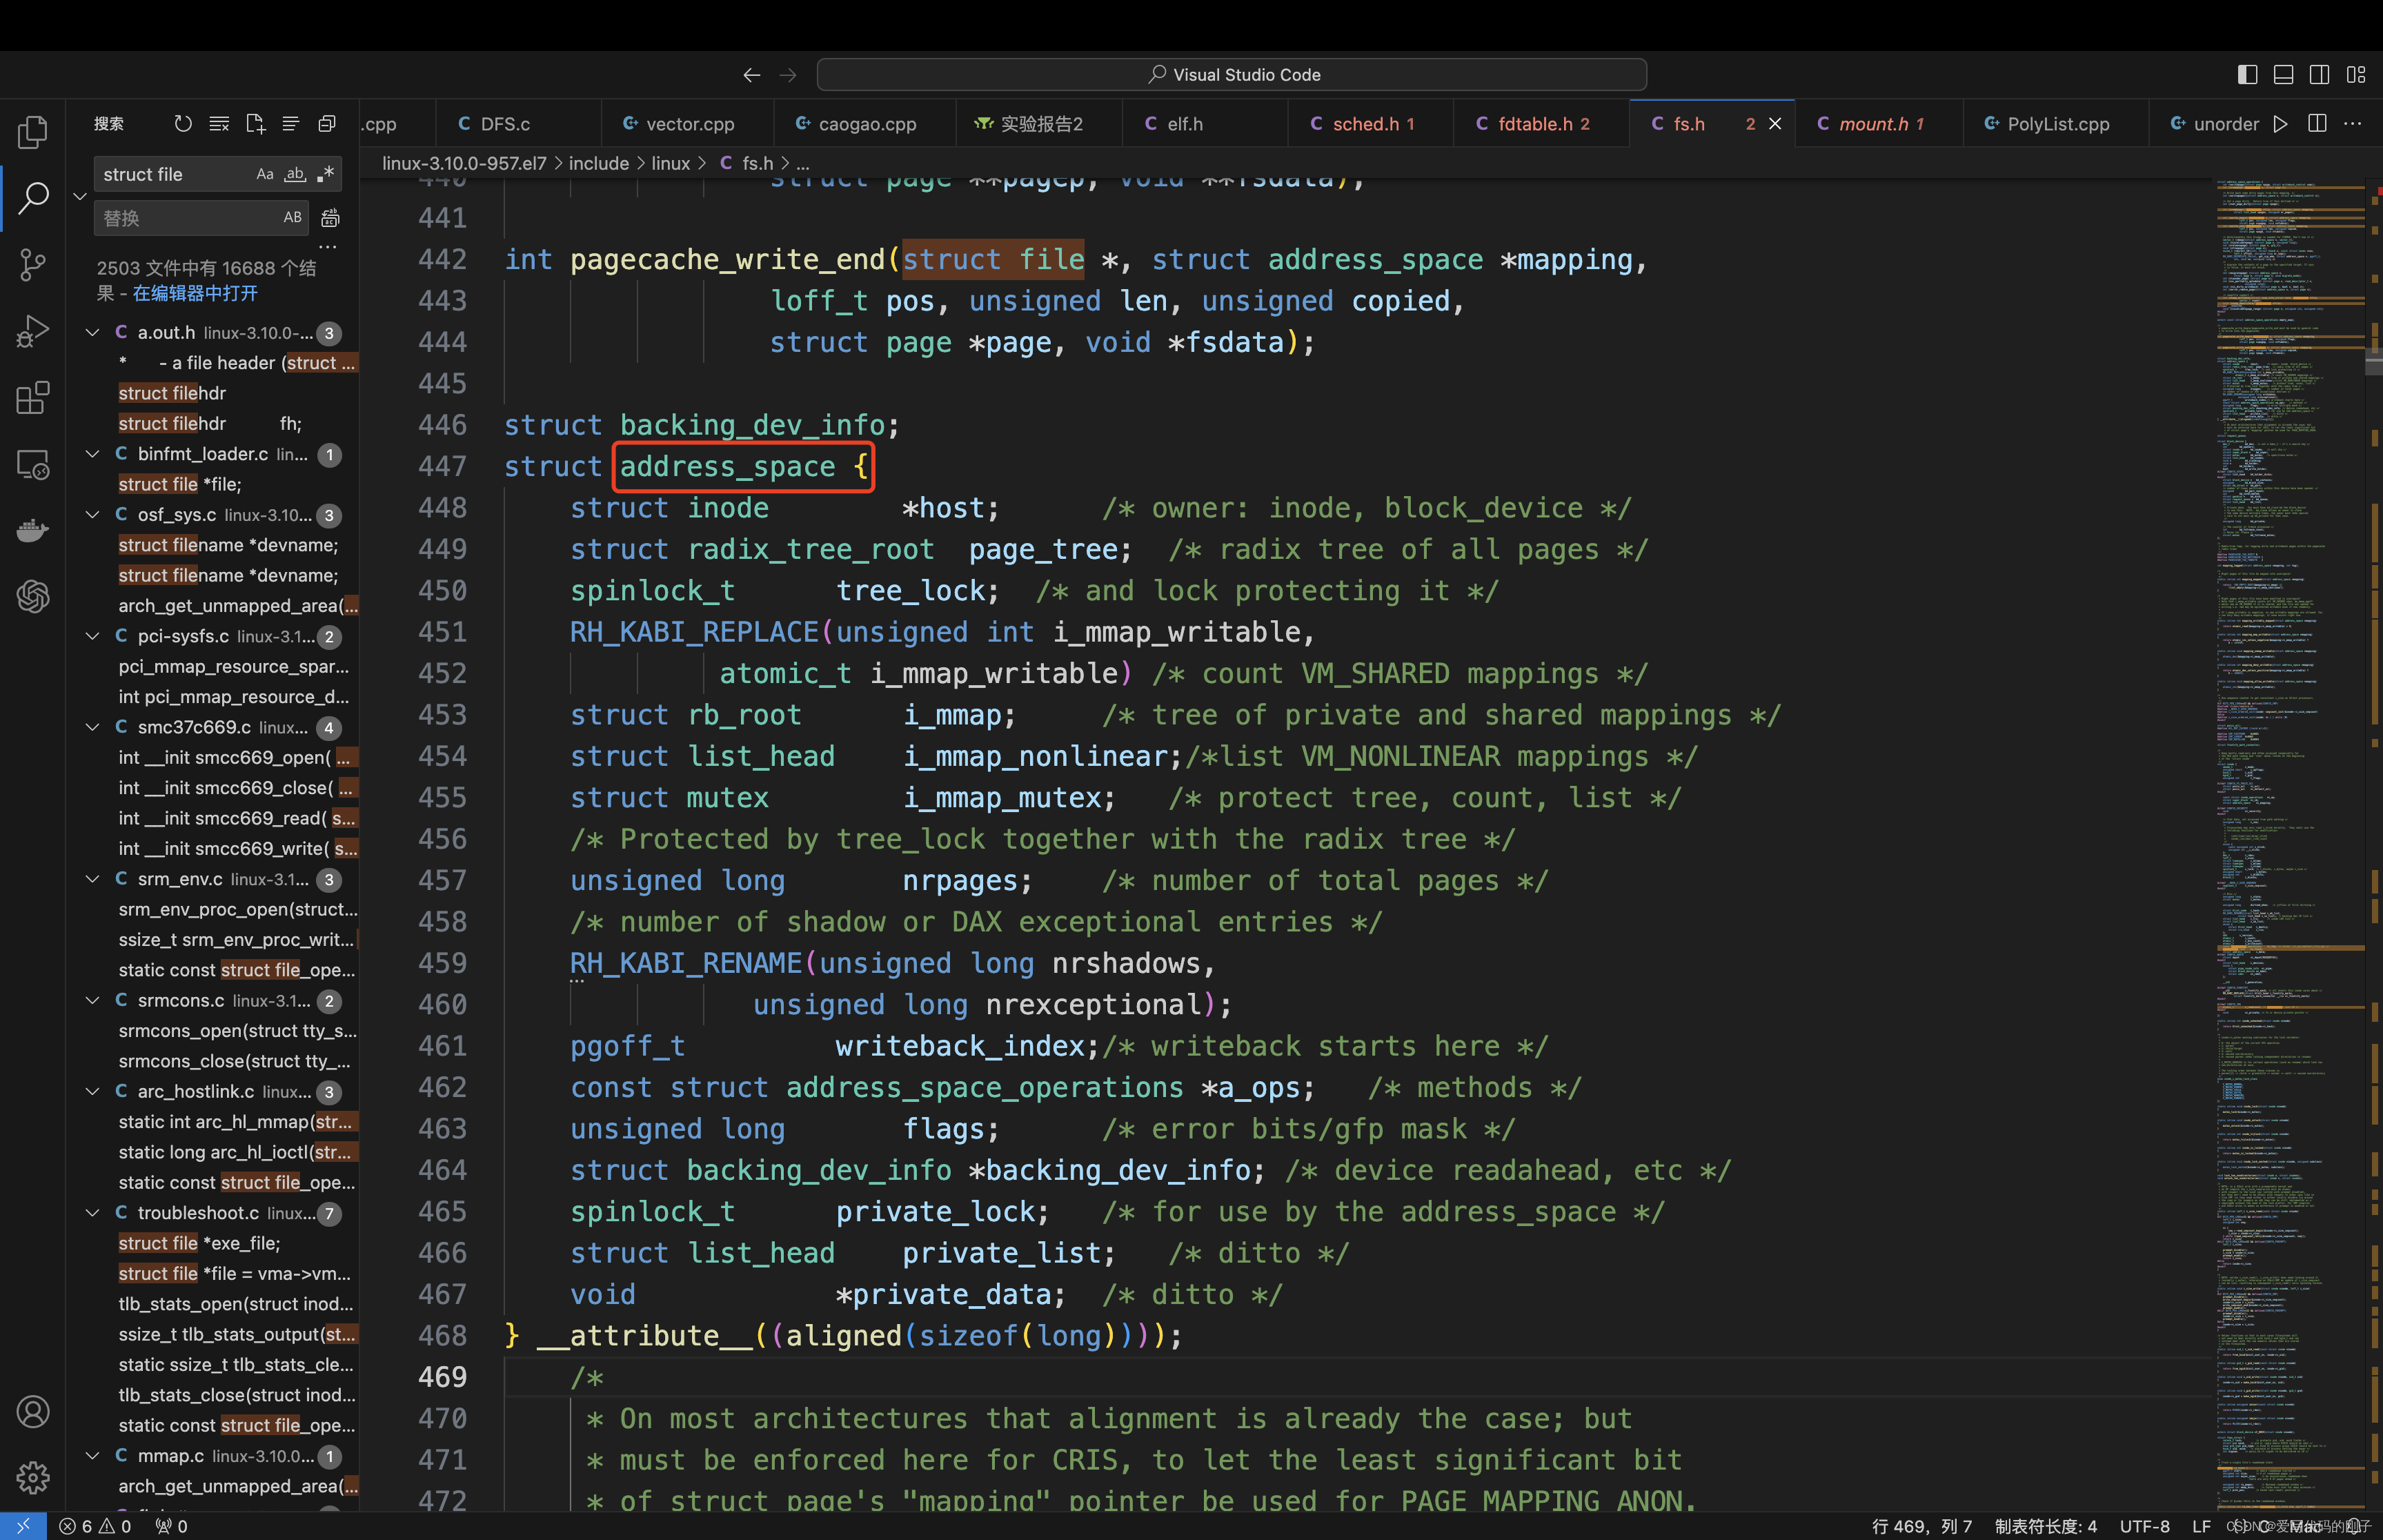Go back in navigation history
Image resolution: width=2383 pixels, height=1540 pixels.
tap(752, 75)
